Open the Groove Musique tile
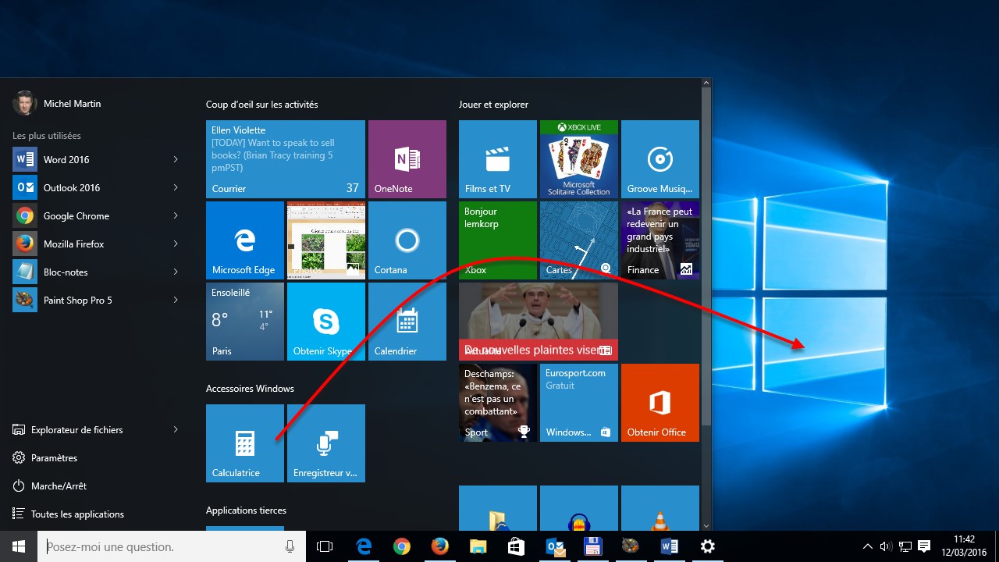 (x=659, y=158)
